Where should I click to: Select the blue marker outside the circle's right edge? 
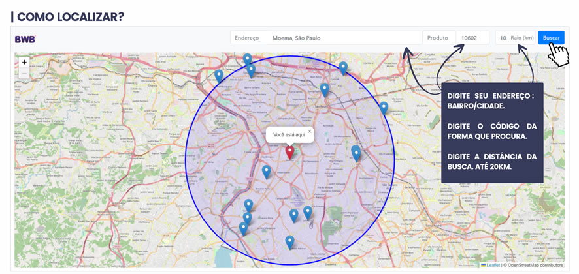[384, 108]
